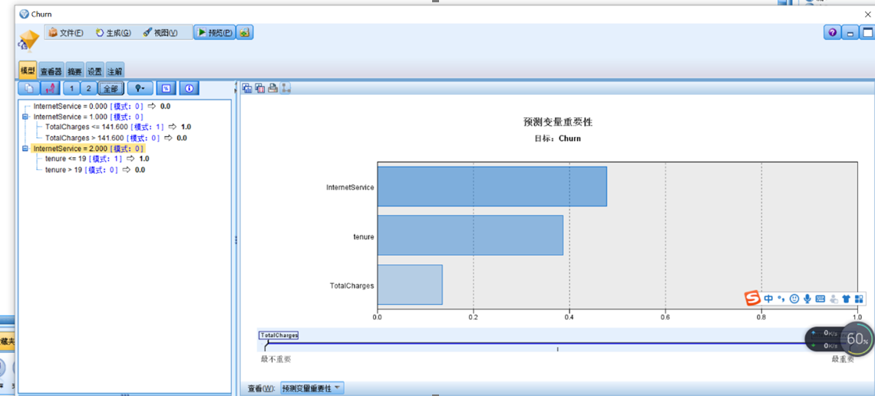
Task: Click the 全部 expand-all button
Action: [x=111, y=88]
